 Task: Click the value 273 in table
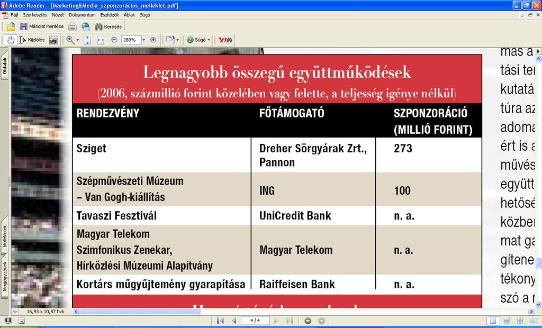[x=403, y=148]
